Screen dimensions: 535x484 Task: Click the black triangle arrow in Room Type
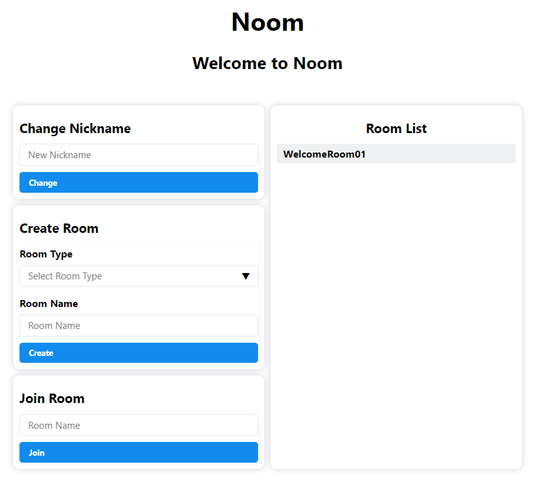point(246,276)
